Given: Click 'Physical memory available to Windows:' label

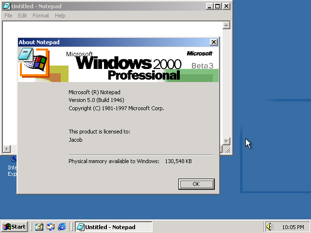Looking at the screenshot, I should pyautogui.click(x=114, y=161).
